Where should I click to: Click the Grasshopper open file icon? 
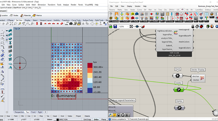(x=111, y=26)
